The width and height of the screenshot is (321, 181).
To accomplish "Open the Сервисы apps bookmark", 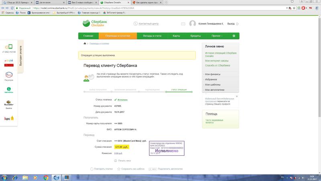I will pyautogui.click(x=8, y=13).
